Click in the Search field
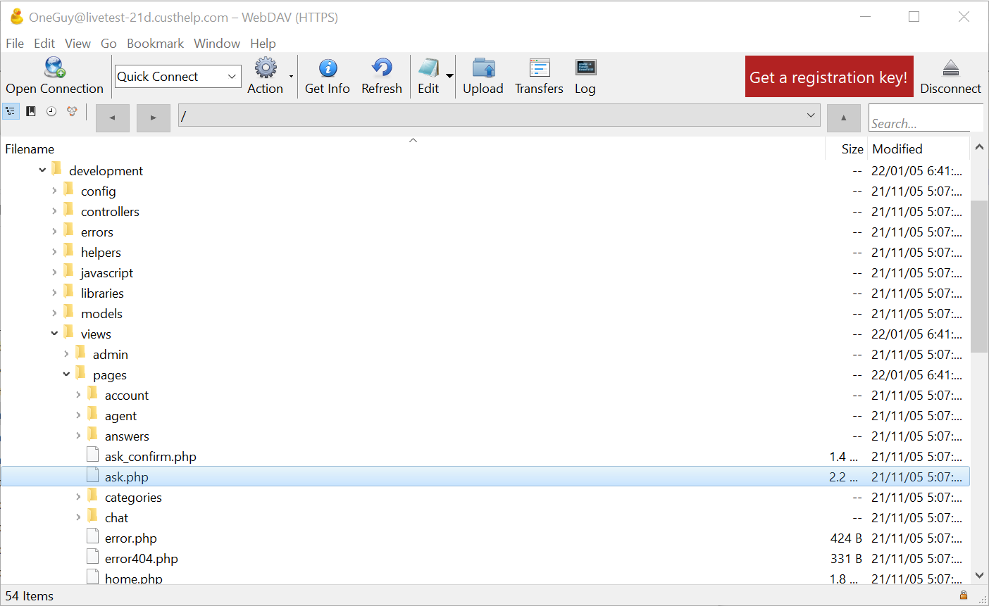This screenshot has height=606, width=989. pos(926,118)
